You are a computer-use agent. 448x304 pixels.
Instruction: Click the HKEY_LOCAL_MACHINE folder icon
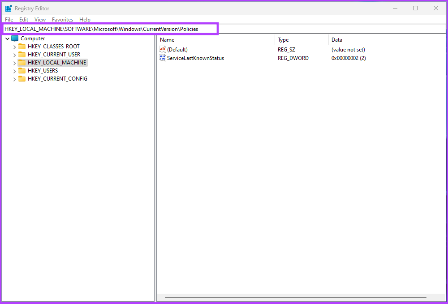pyautogui.click(x=22, y=63)
